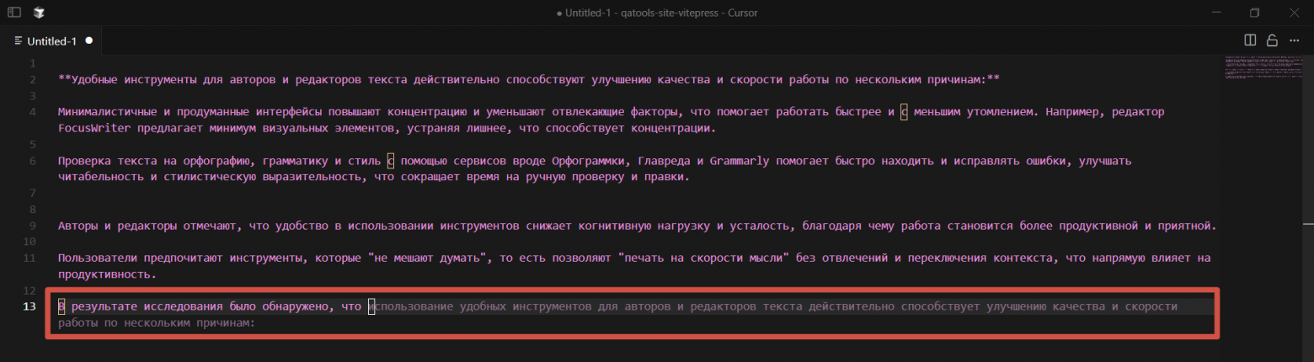
Task: Restore down the Cursor window
Action: coord(1255,13)
